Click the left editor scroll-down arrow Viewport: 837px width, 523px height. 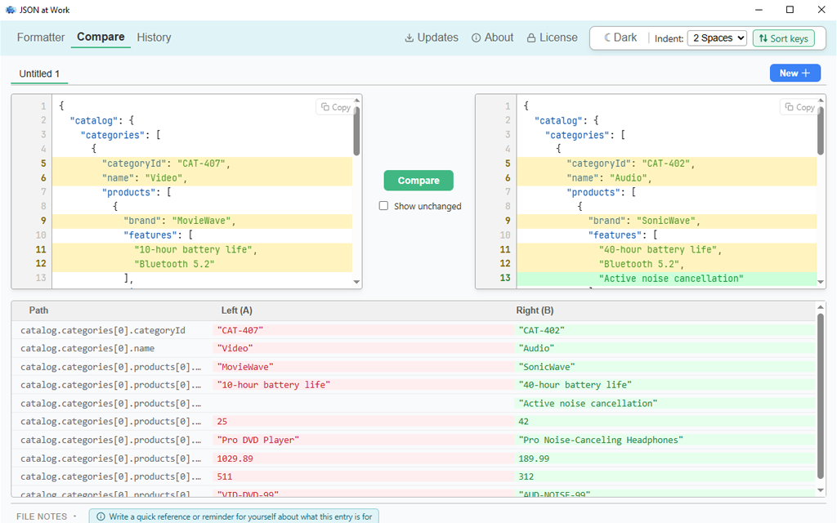pyautogui.click(x=356, y=282)
